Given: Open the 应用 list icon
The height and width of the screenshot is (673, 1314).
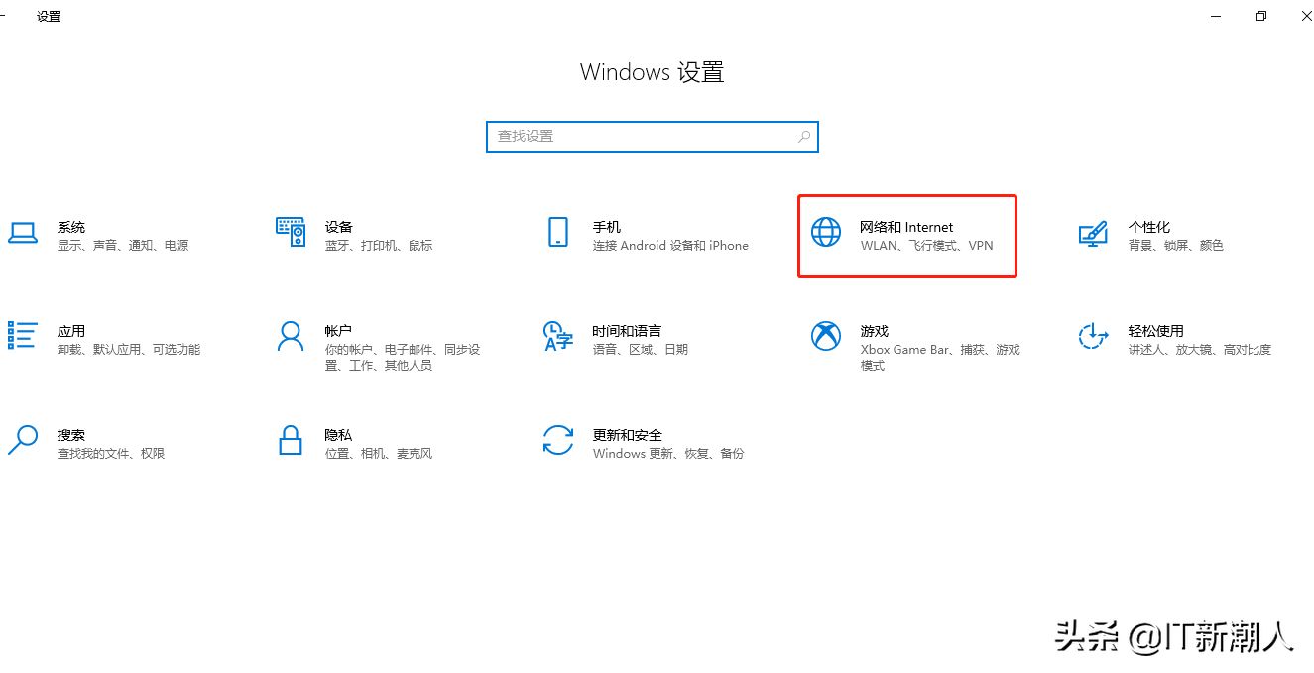Looking at the screenshot, I should coord(22,335).
